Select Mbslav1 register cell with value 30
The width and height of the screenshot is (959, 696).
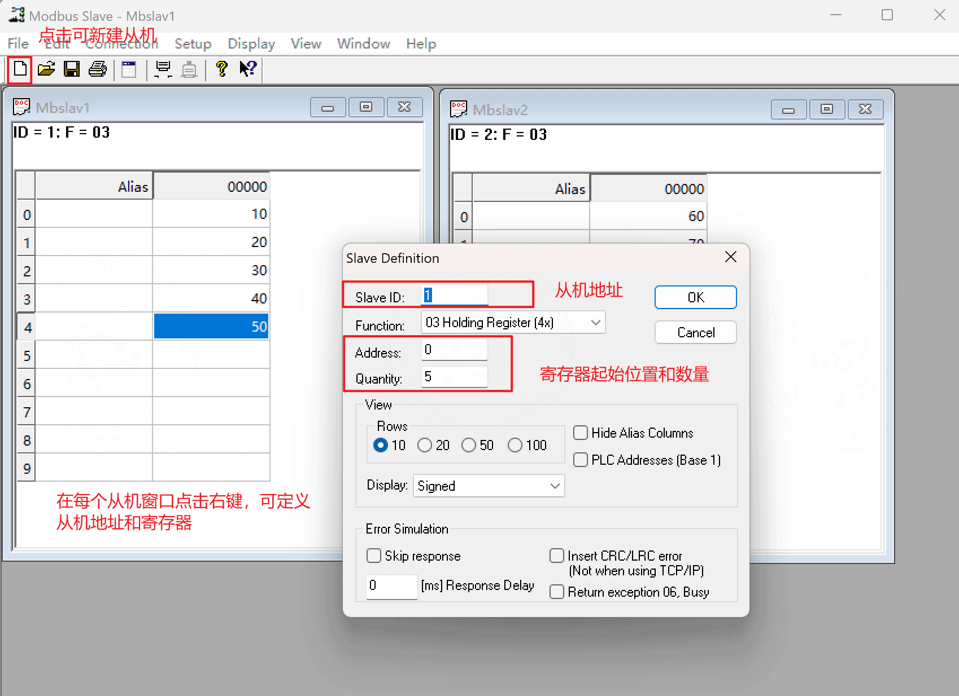coord(211,270)
